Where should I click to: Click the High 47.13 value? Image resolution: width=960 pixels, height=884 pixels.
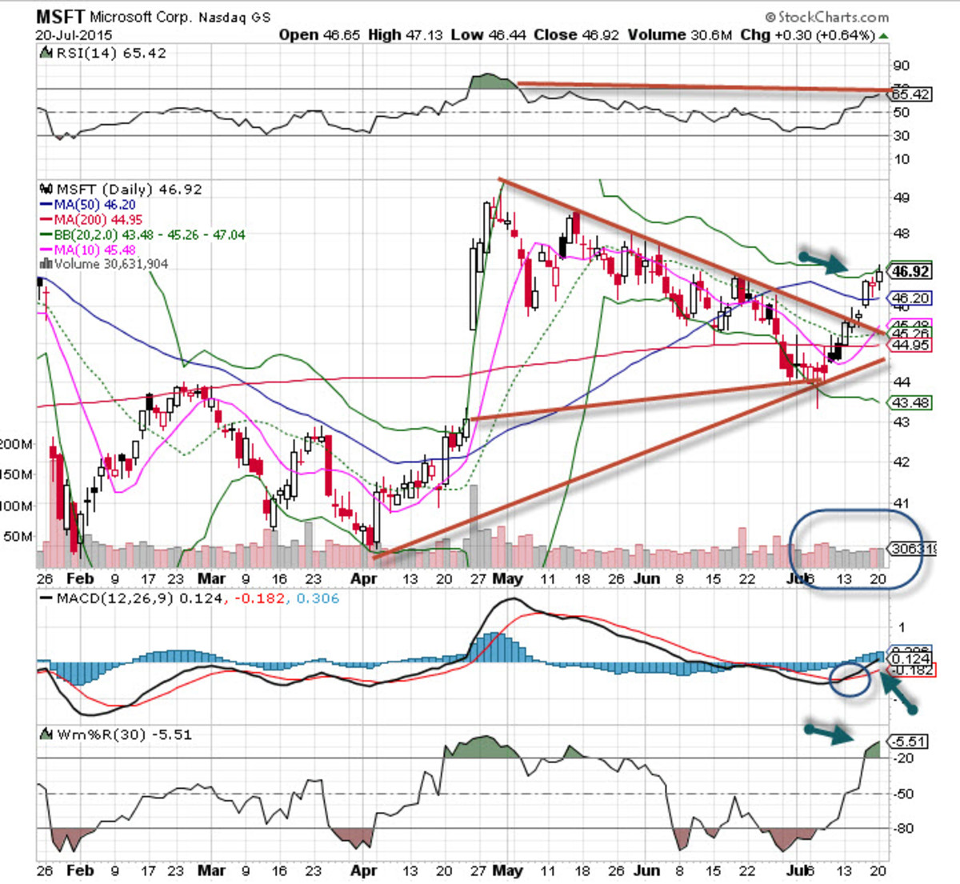tap(406, 35)
